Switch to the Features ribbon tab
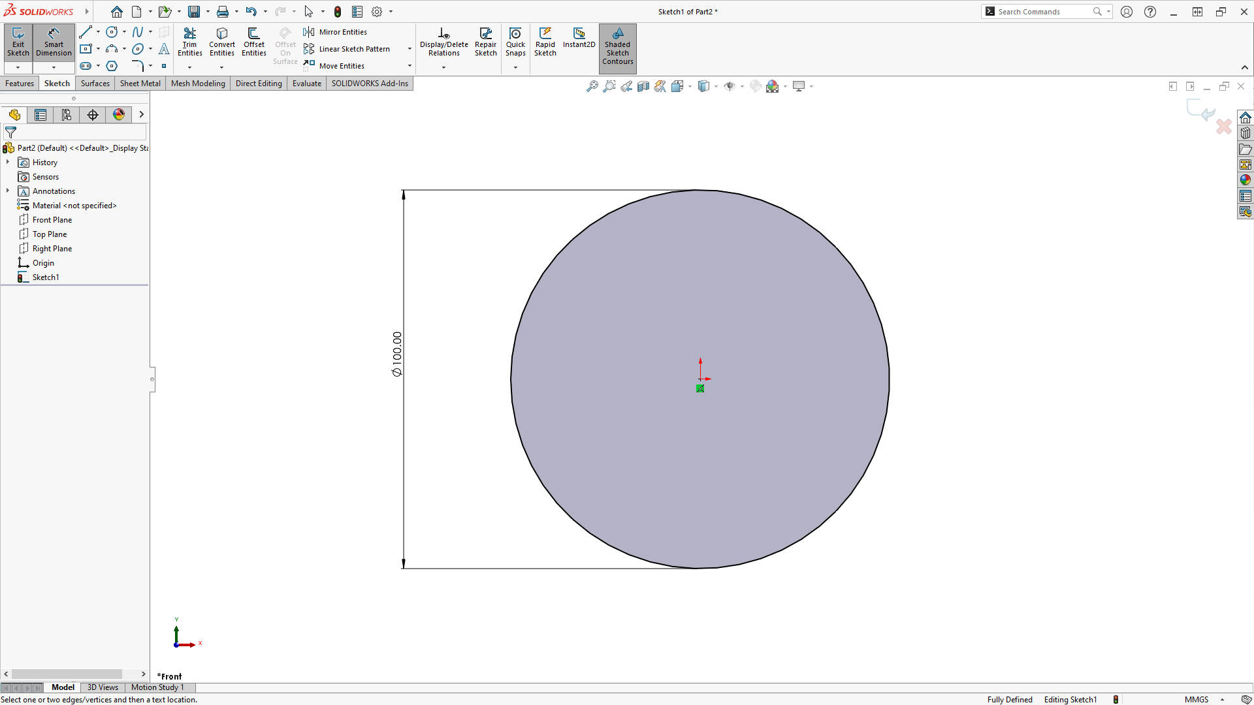 pyautogui.click(x=19, y=83)
